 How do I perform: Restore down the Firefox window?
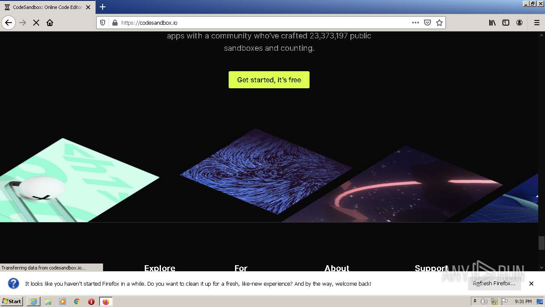(533, 3)
